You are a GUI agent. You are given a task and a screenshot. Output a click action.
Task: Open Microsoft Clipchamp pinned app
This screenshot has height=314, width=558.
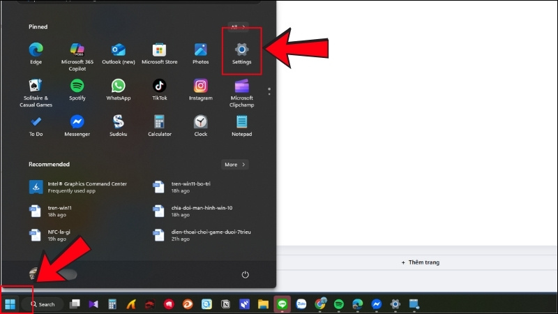pyautogui.click(x=241, y=93)
